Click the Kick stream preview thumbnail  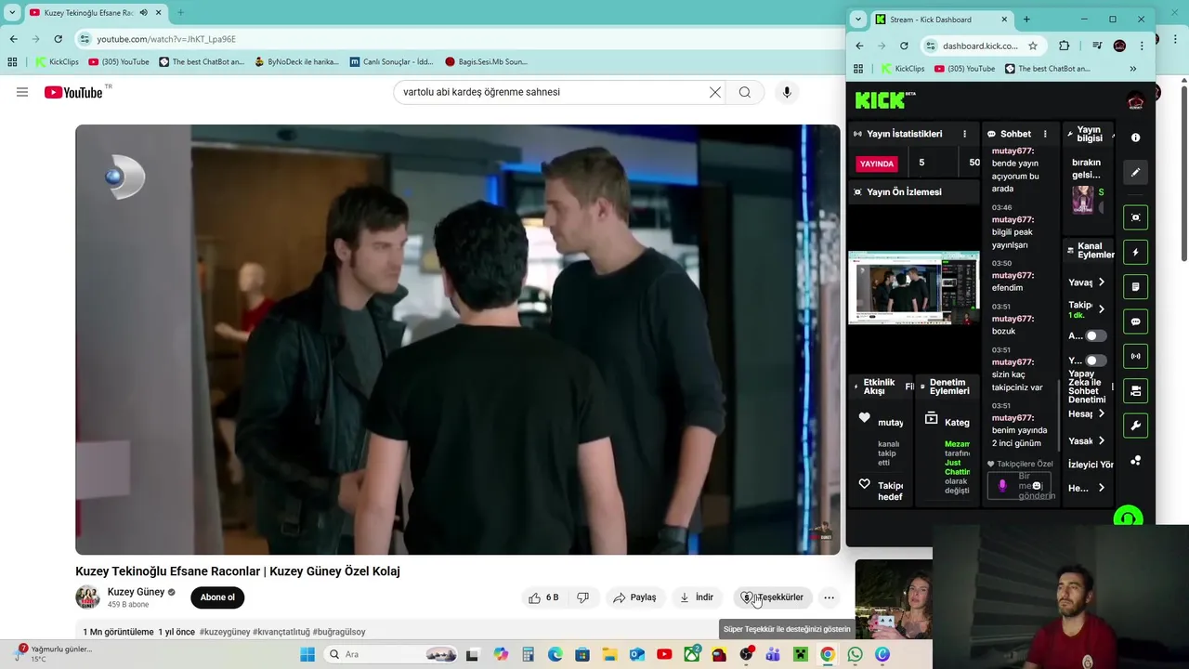913,287
